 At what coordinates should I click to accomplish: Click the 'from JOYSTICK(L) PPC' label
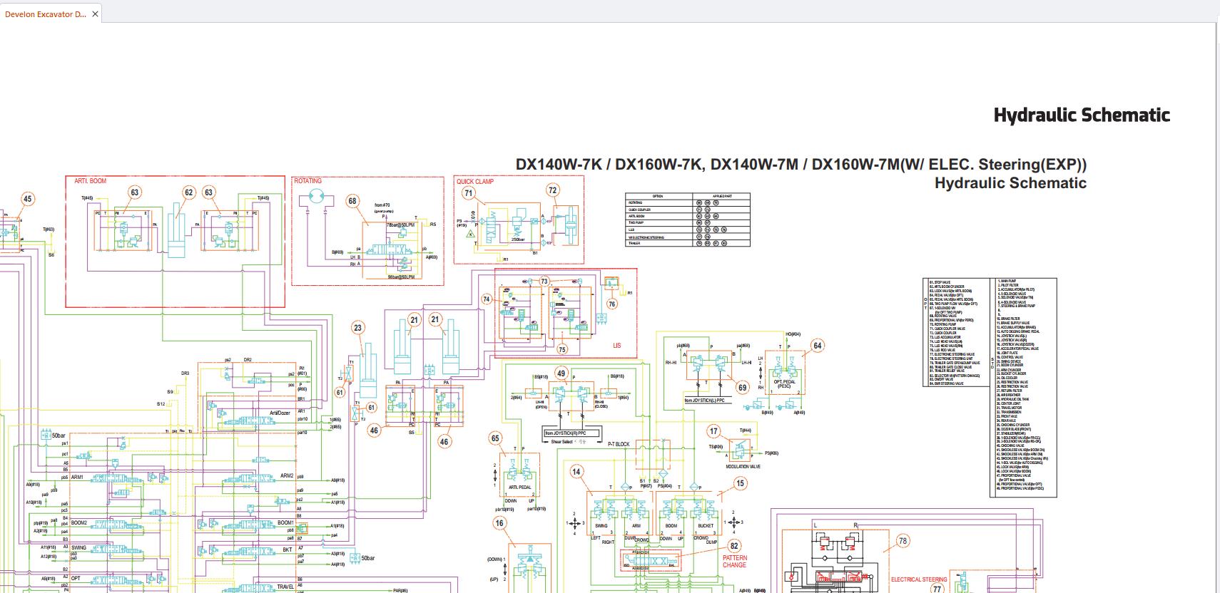click(x=704, y=401)
